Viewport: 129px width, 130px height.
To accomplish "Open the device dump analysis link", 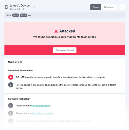I will pos(42,113).
